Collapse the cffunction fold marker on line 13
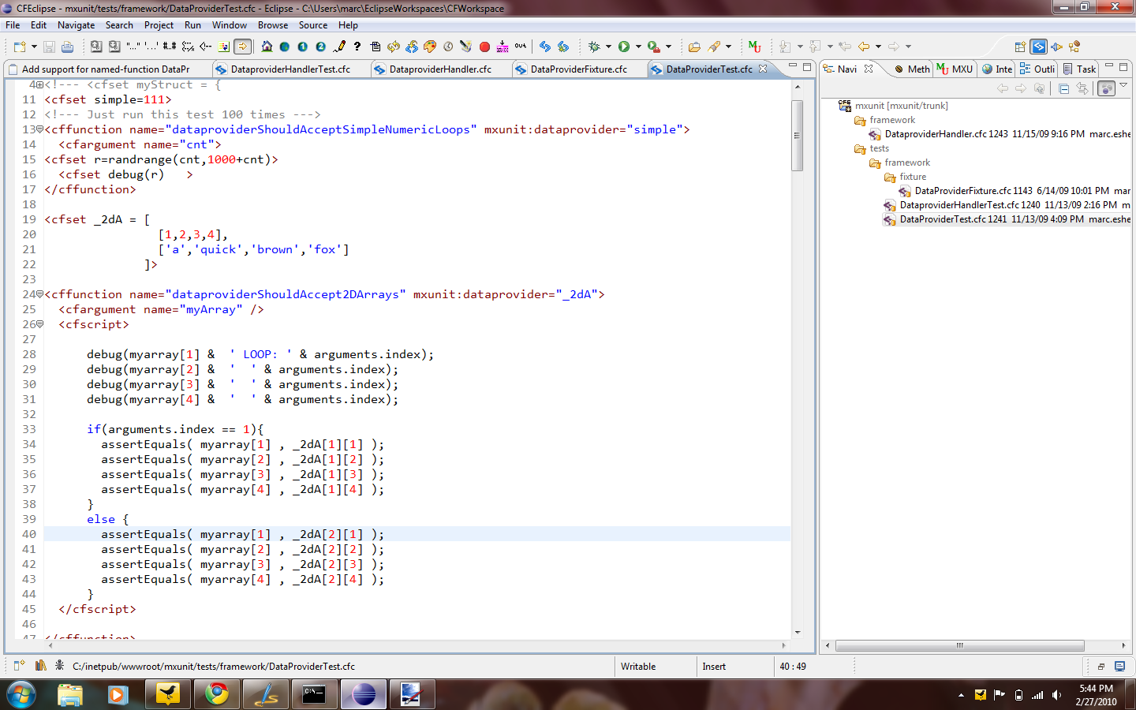This screenshot has width=1136, height=710. (40, 129)
